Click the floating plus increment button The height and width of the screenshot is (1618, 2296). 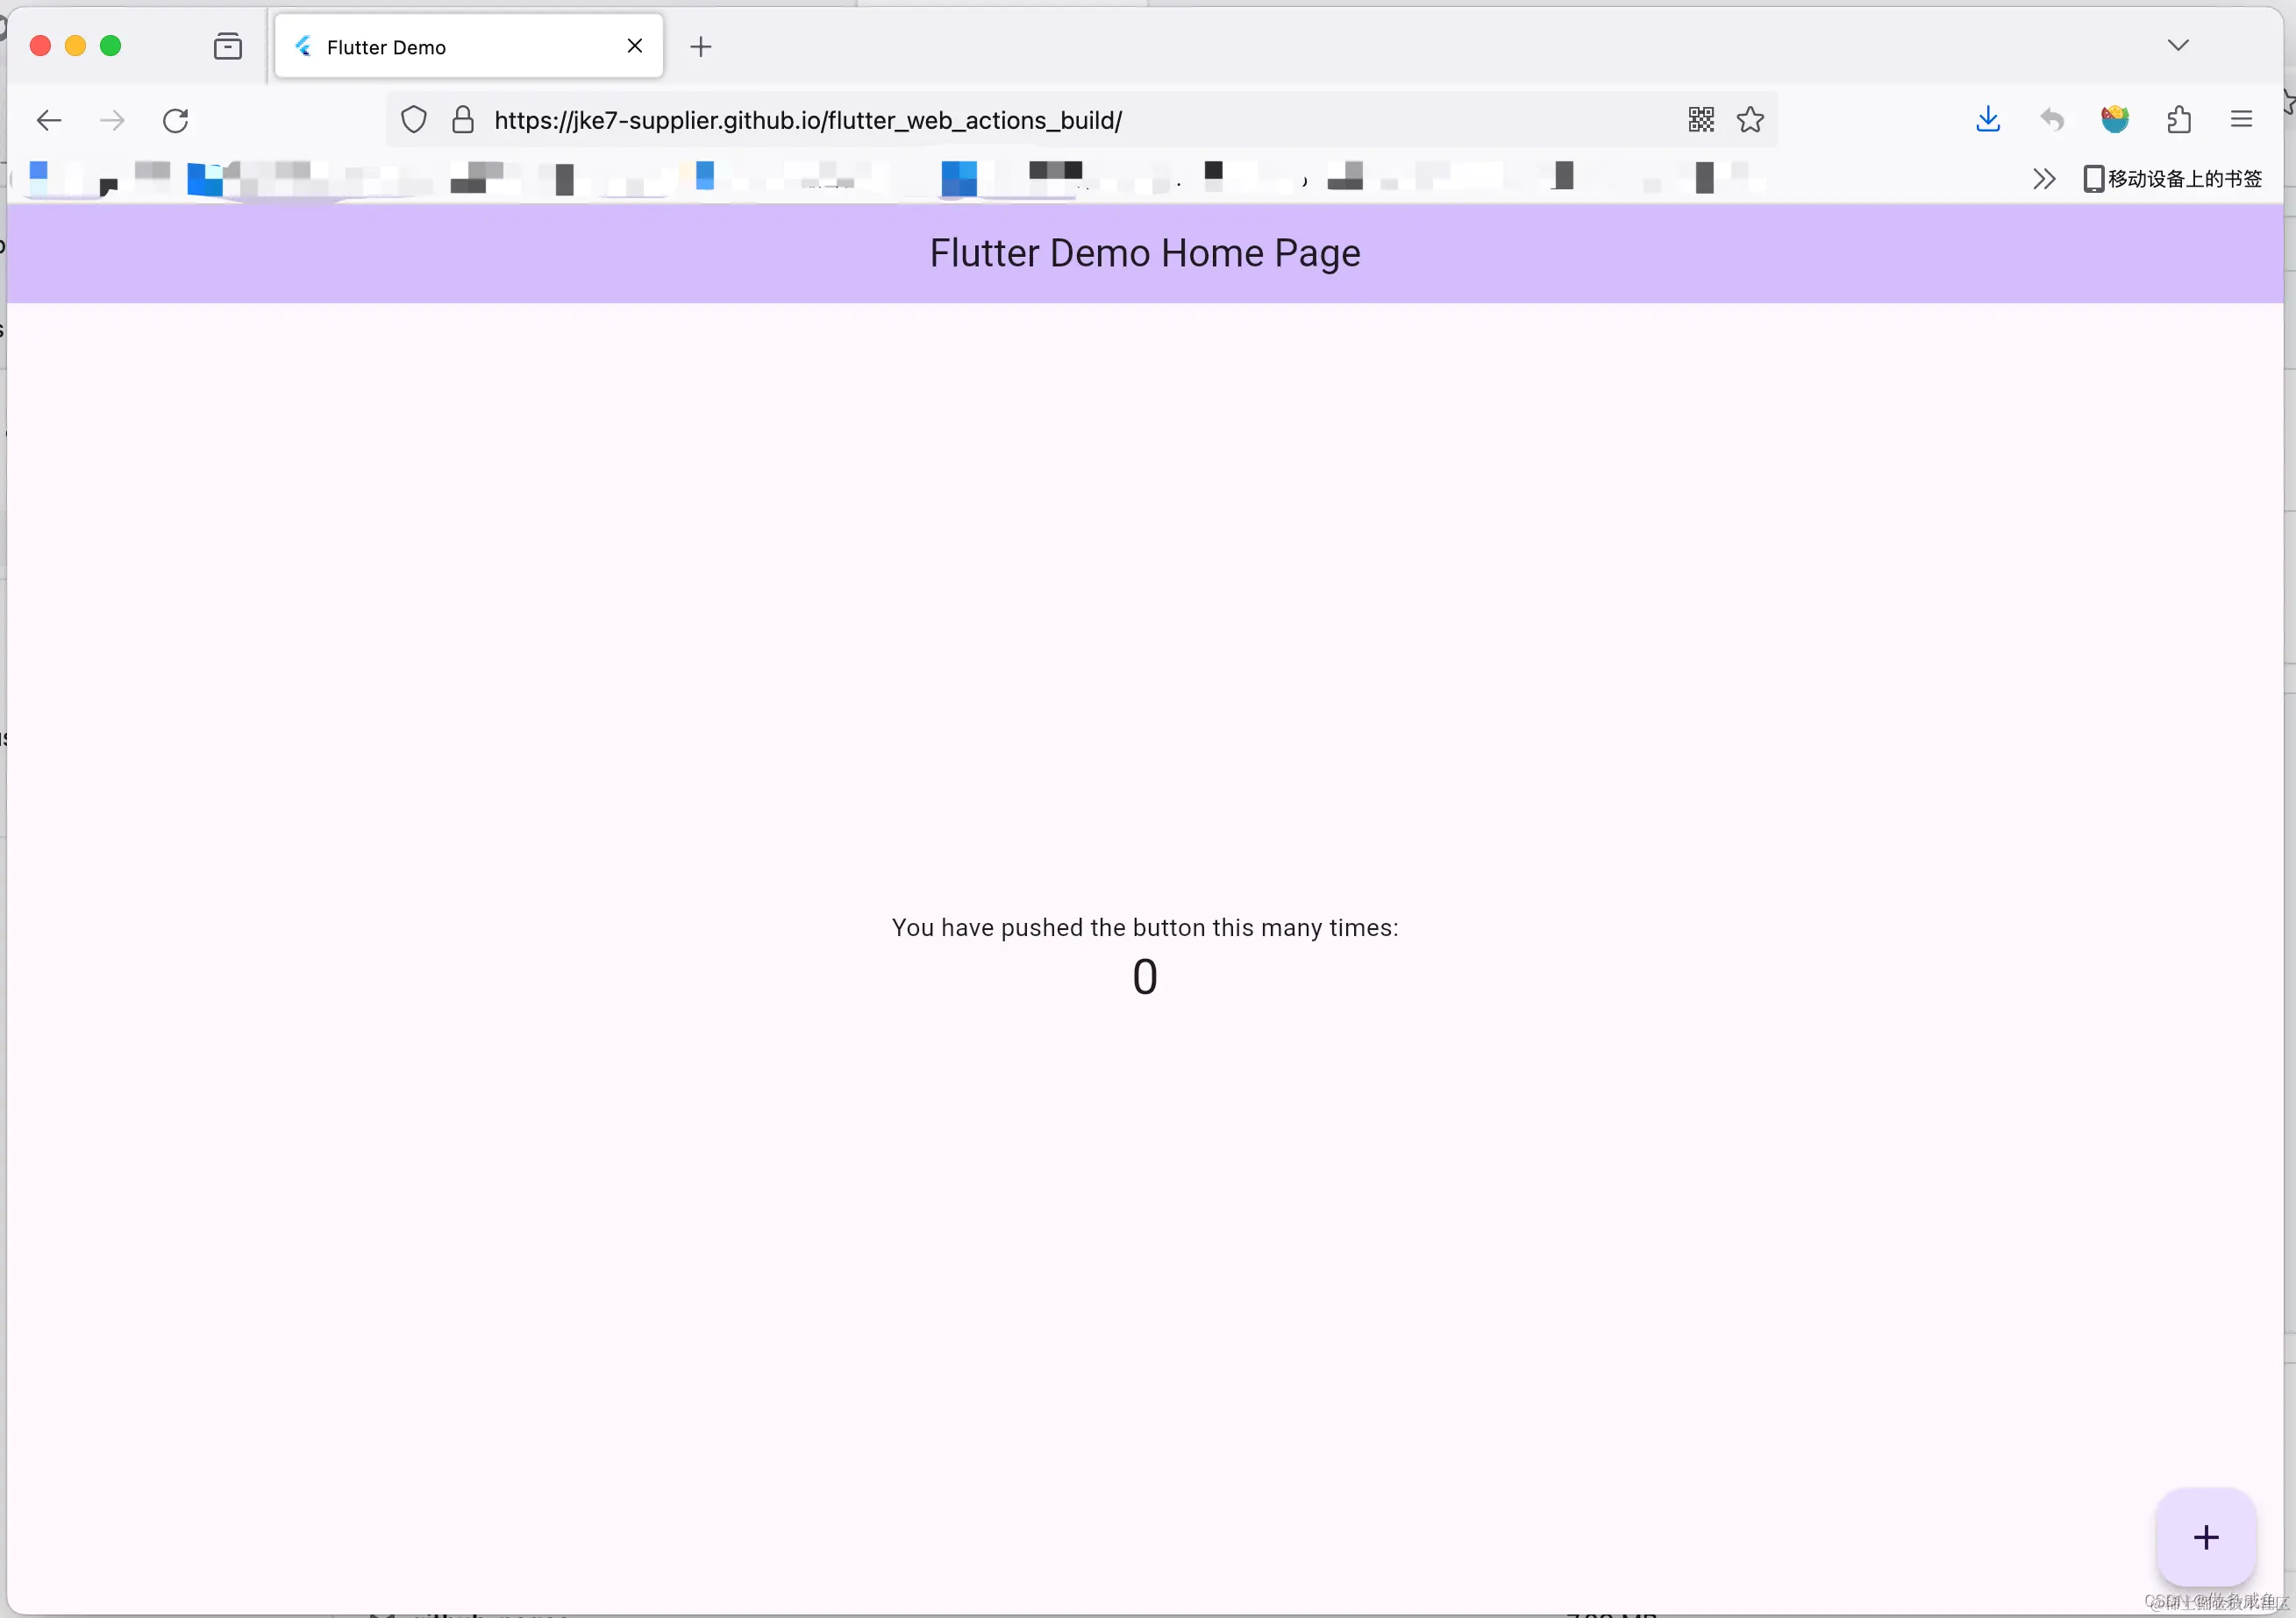2206,1536
